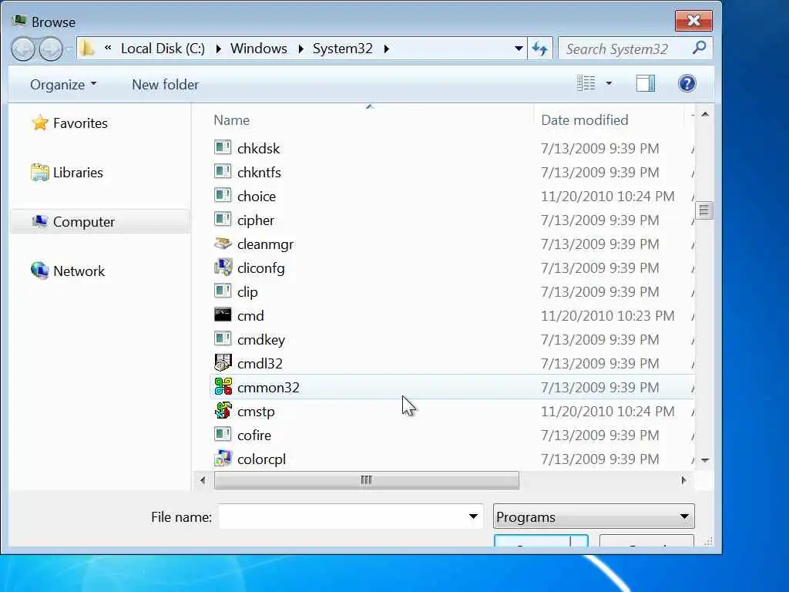
Task: Navigate to Windows breadcrumb
Action: pos(259,49)
